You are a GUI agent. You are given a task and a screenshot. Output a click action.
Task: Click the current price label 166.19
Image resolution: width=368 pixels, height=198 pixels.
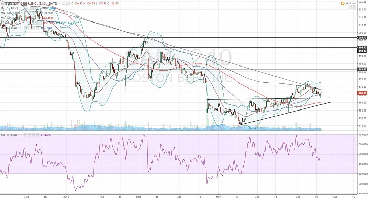tap(362, 93)
